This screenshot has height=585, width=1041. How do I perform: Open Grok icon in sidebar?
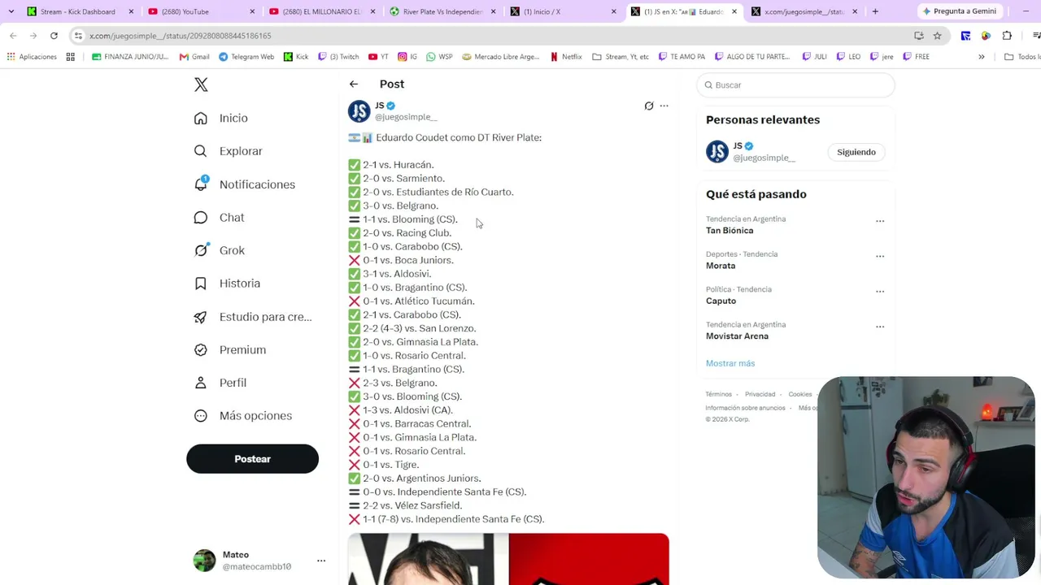click(x=201, y=250)
